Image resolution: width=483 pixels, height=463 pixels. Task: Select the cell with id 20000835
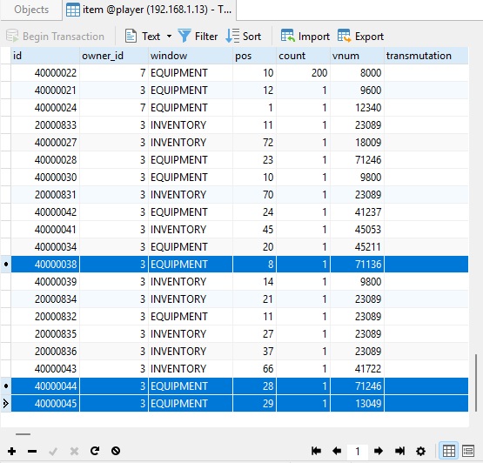pyautogui.click(x=45, y=334)
